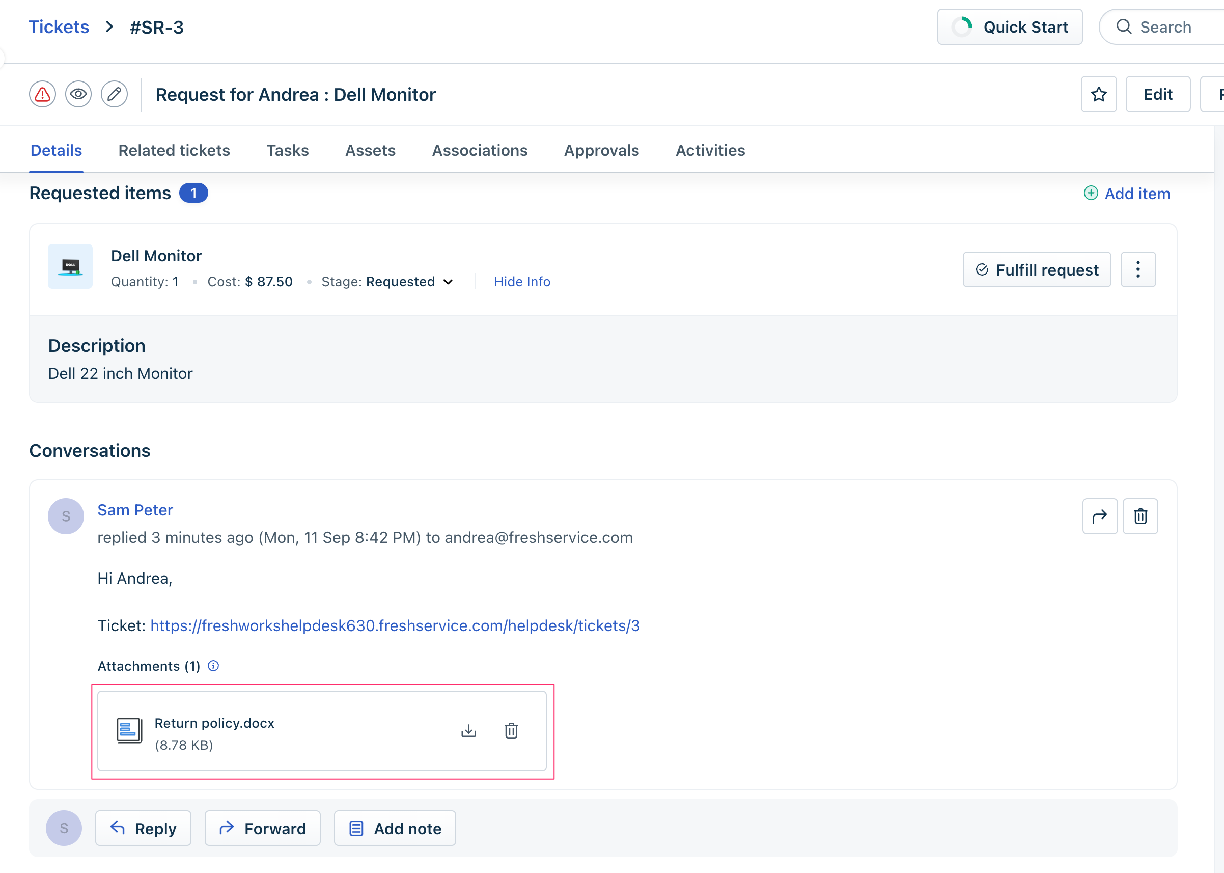This screenshot has height=873, width=1224.
Task: Click Hide Info link
Action: tap(522, 282)
